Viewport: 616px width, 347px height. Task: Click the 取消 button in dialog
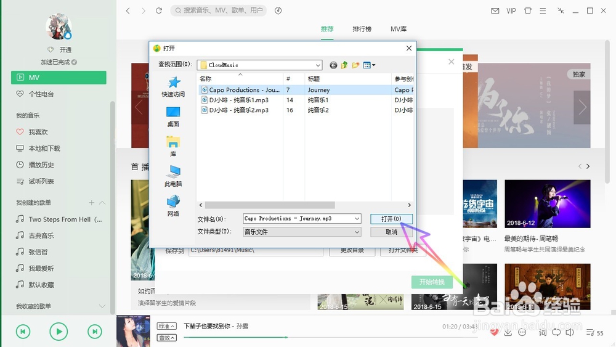click(391, 232)
